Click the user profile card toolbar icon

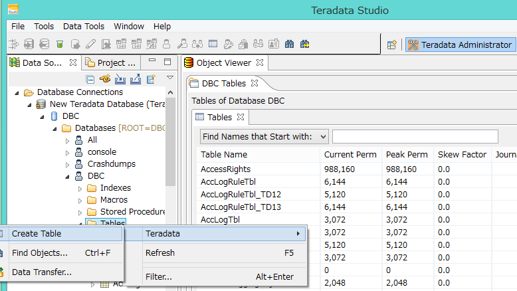coord(274,44)
